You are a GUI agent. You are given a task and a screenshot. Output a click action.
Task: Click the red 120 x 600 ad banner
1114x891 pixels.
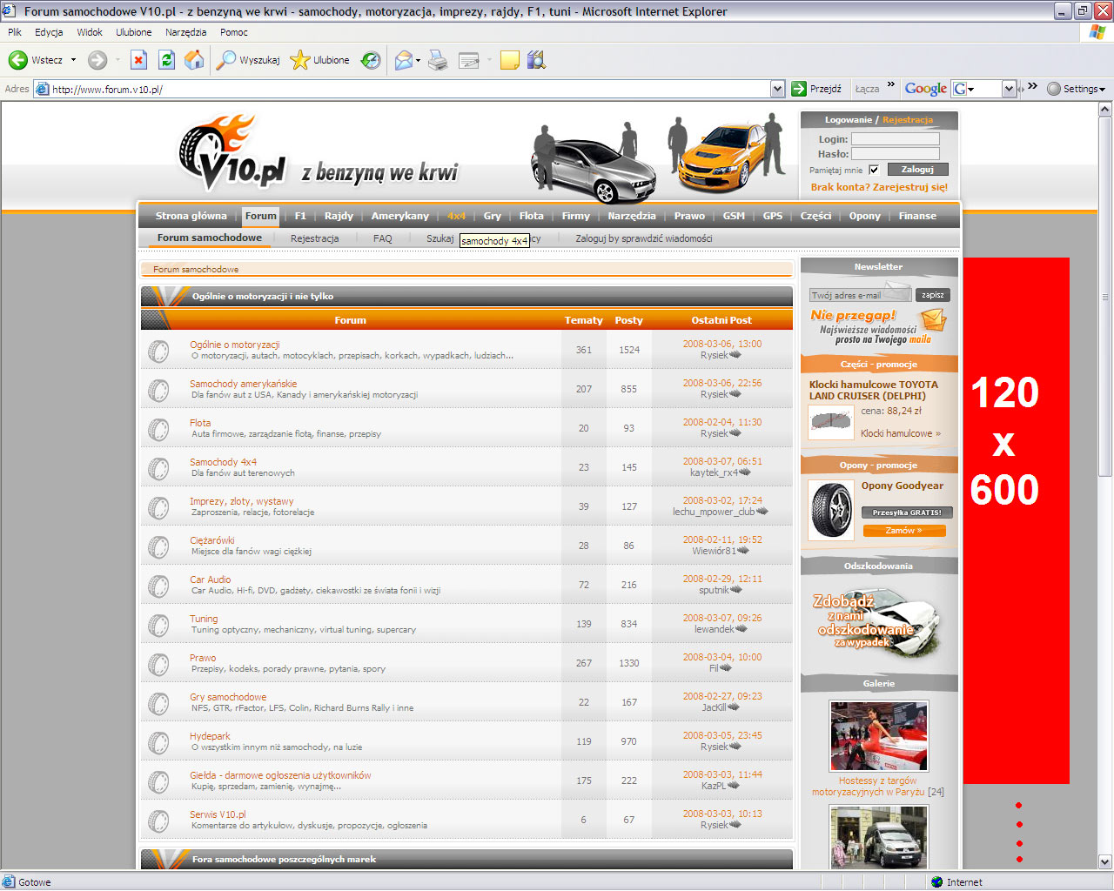1017,520
